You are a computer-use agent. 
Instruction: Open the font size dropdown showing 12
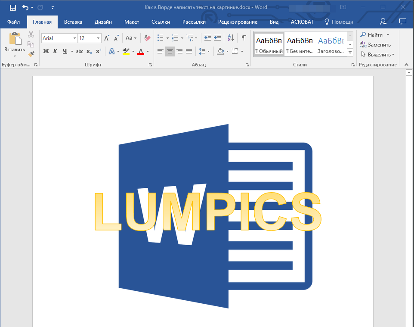[x=98, y=38]
